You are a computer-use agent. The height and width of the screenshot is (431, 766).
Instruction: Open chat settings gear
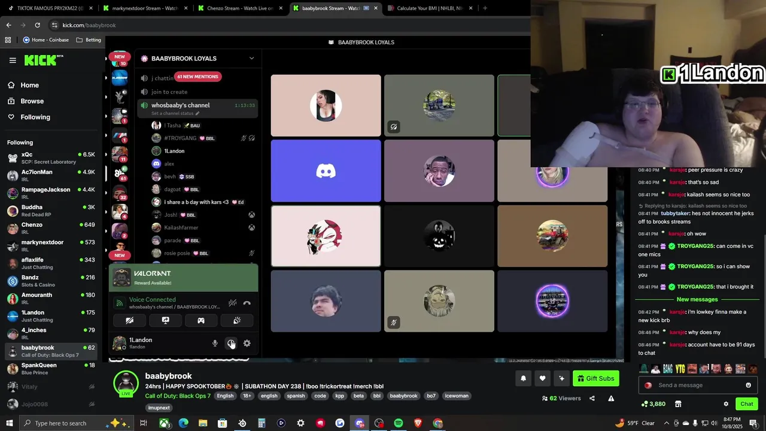pyautogui.click(x=726, y=404)
